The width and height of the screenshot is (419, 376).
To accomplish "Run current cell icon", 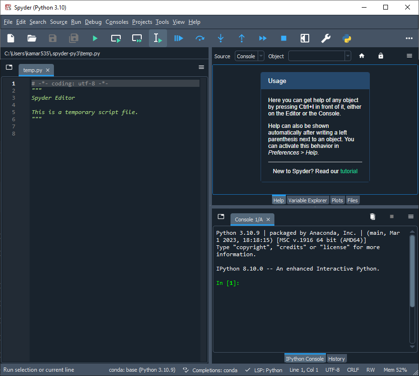I will 116,38.
